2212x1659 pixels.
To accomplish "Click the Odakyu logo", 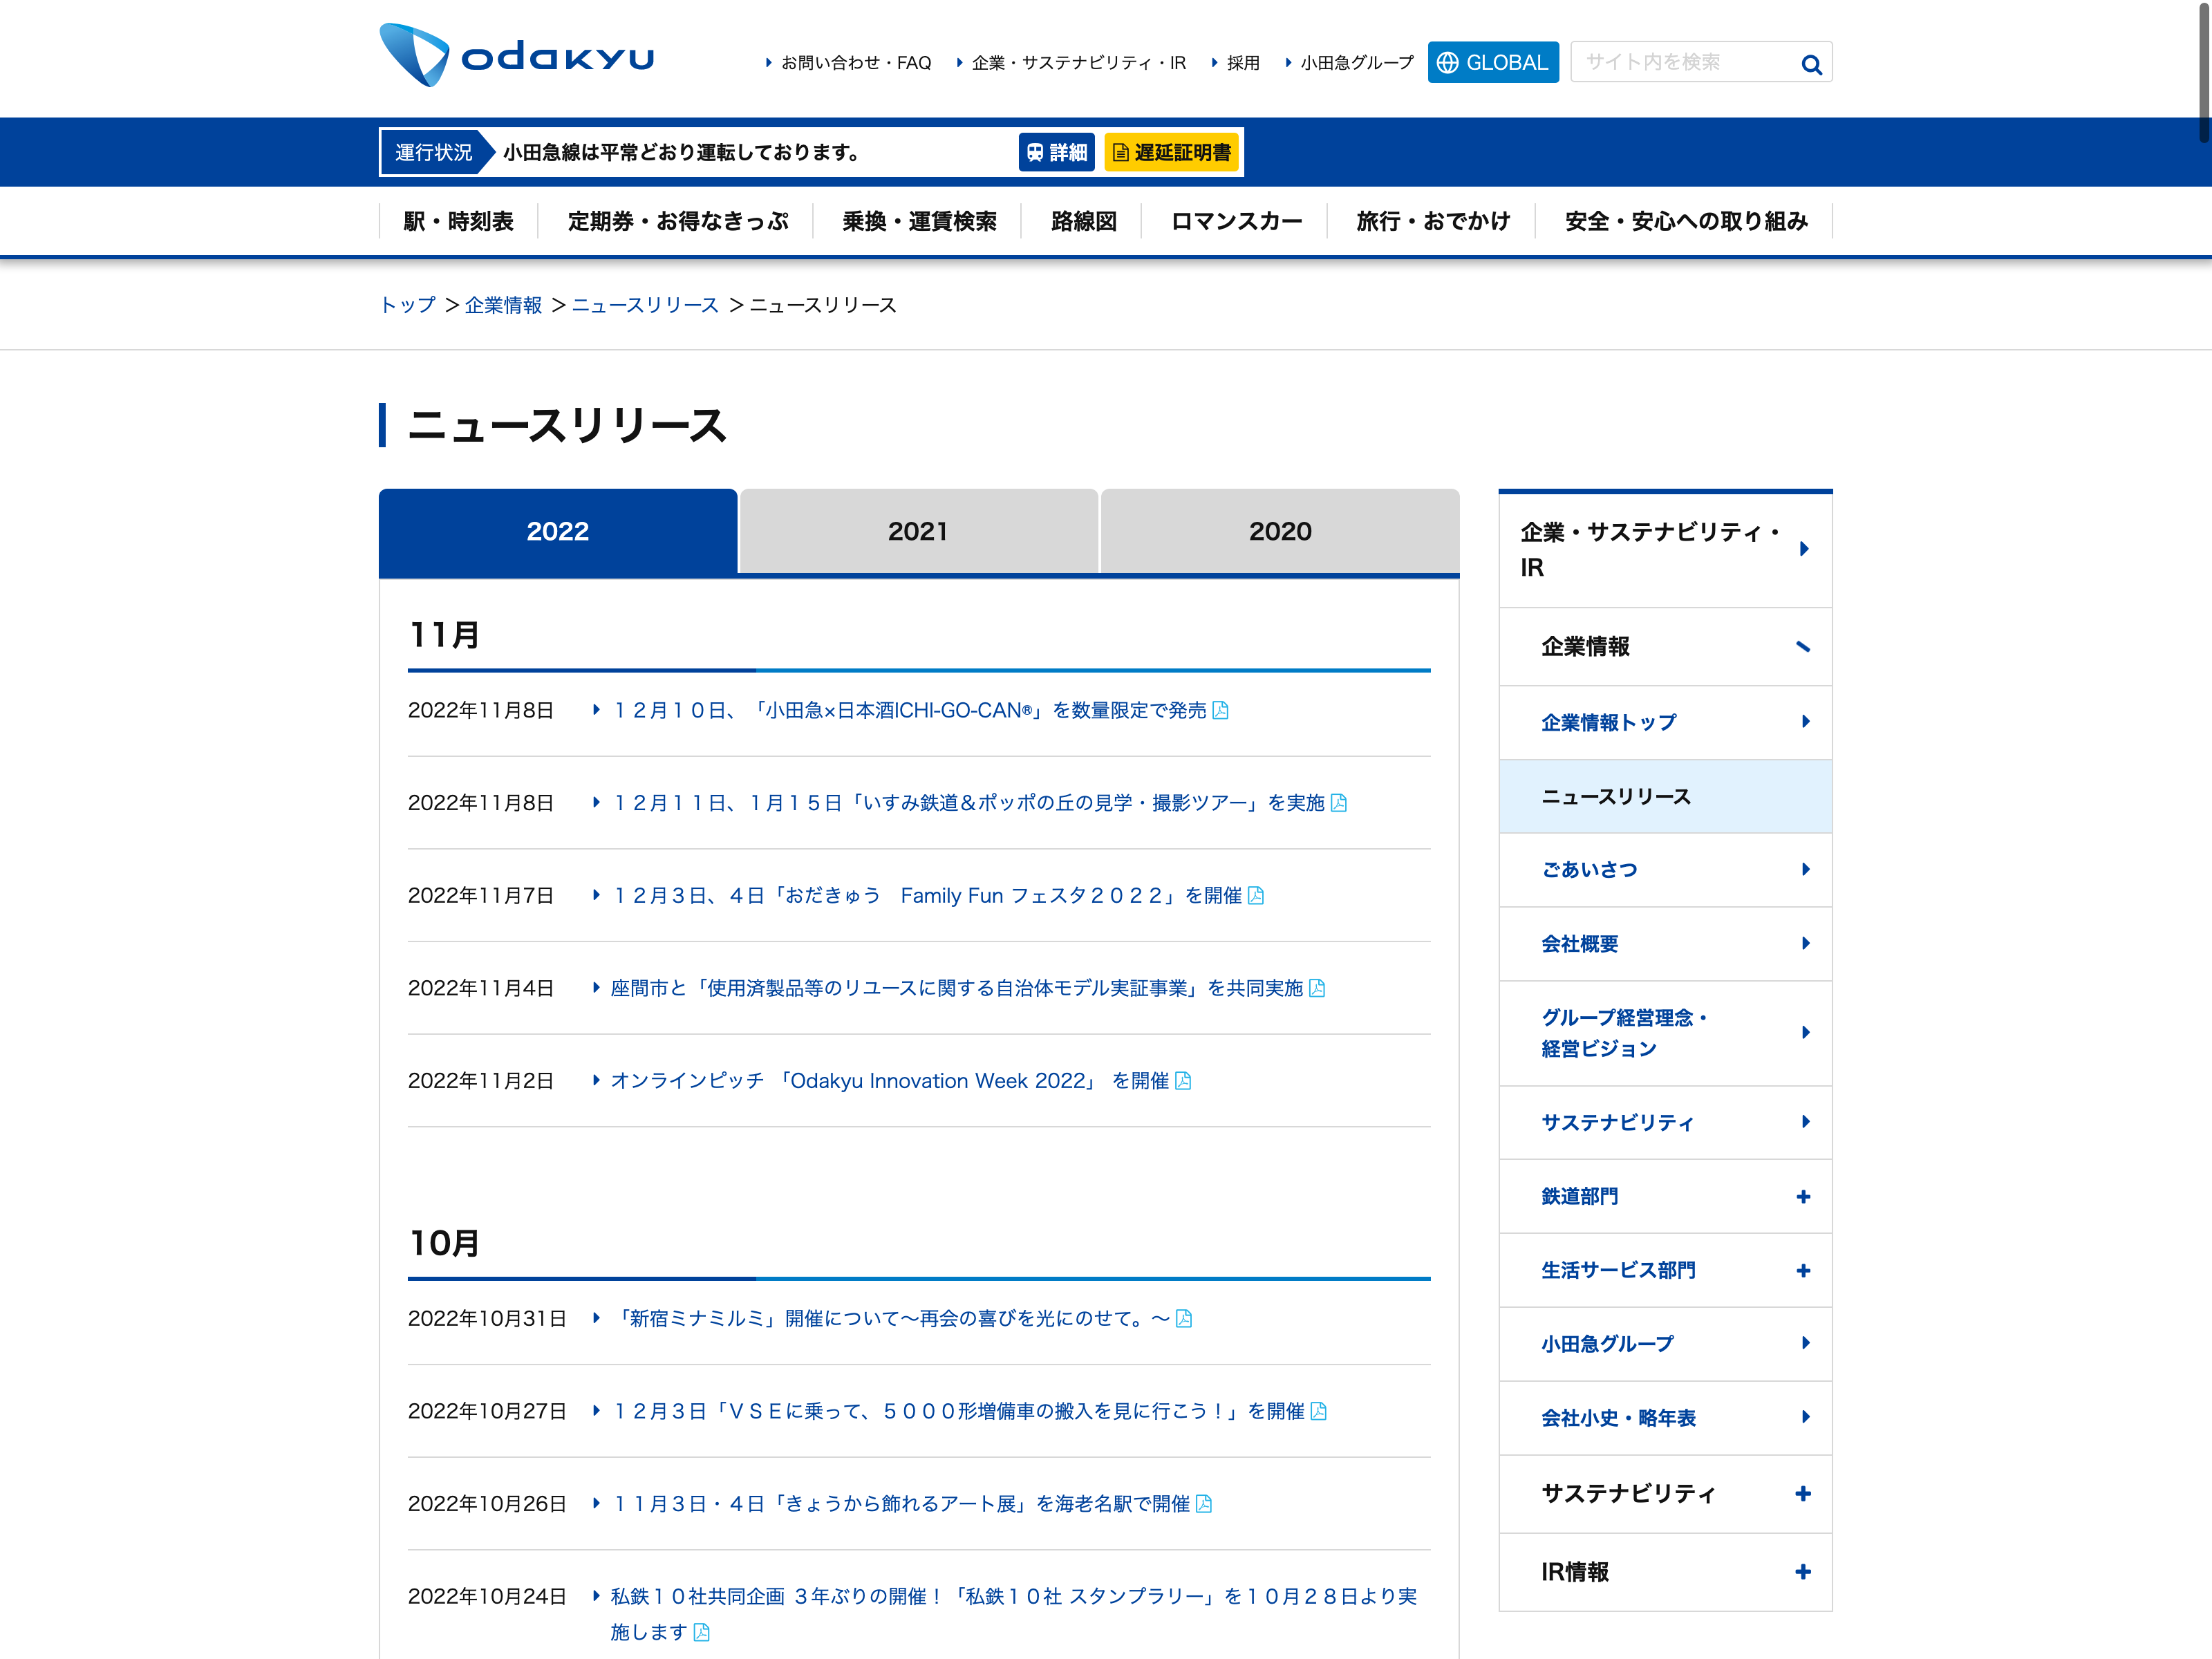I will [516, 56].
